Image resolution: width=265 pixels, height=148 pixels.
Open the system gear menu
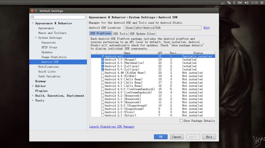[x=262, y=3]
